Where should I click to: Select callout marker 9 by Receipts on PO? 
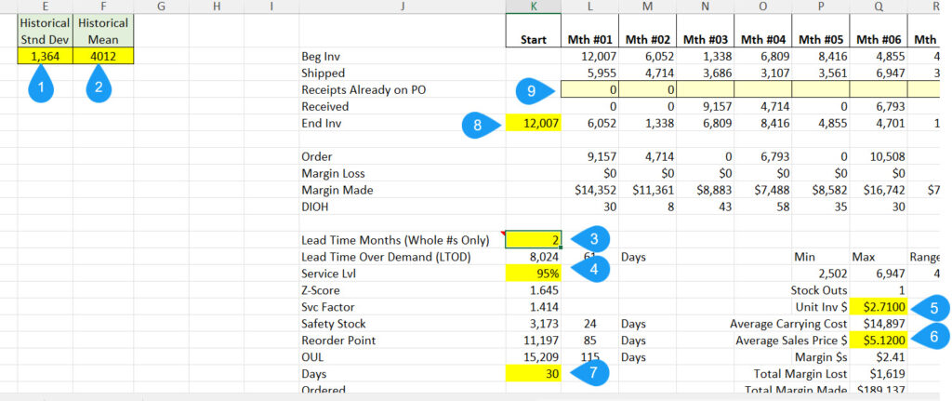pos(534,90)
